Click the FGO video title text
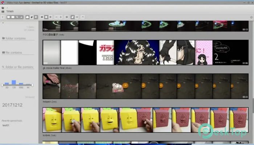The image size is (254, 145). click(50, 35)
